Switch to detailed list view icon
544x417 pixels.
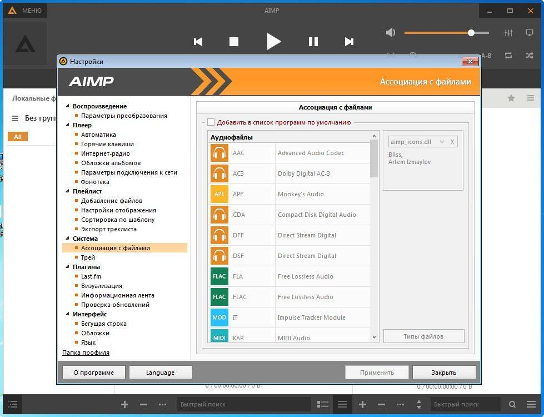pos(323,404)
